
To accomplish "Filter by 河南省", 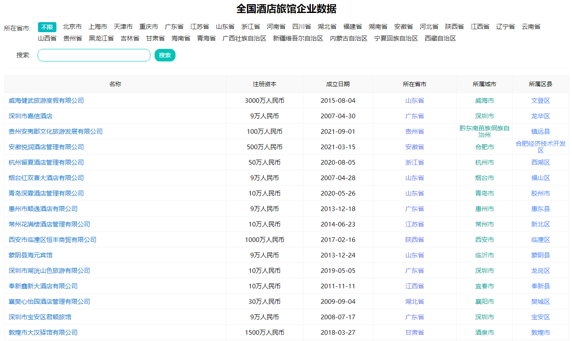I will coord(276,27).
